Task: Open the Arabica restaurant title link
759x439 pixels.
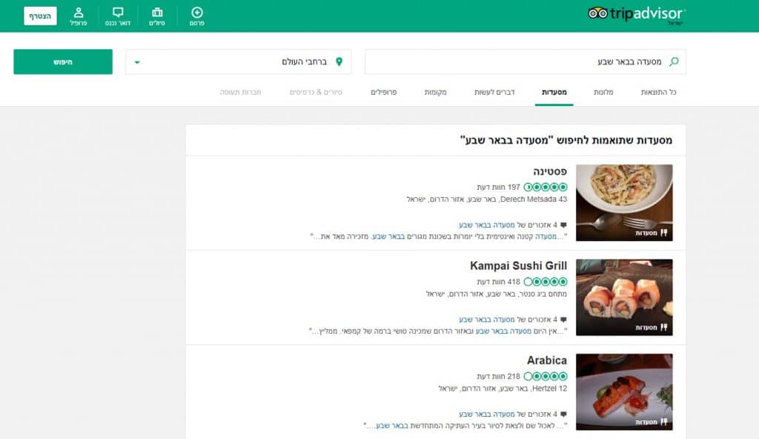Action: point(546,360)
